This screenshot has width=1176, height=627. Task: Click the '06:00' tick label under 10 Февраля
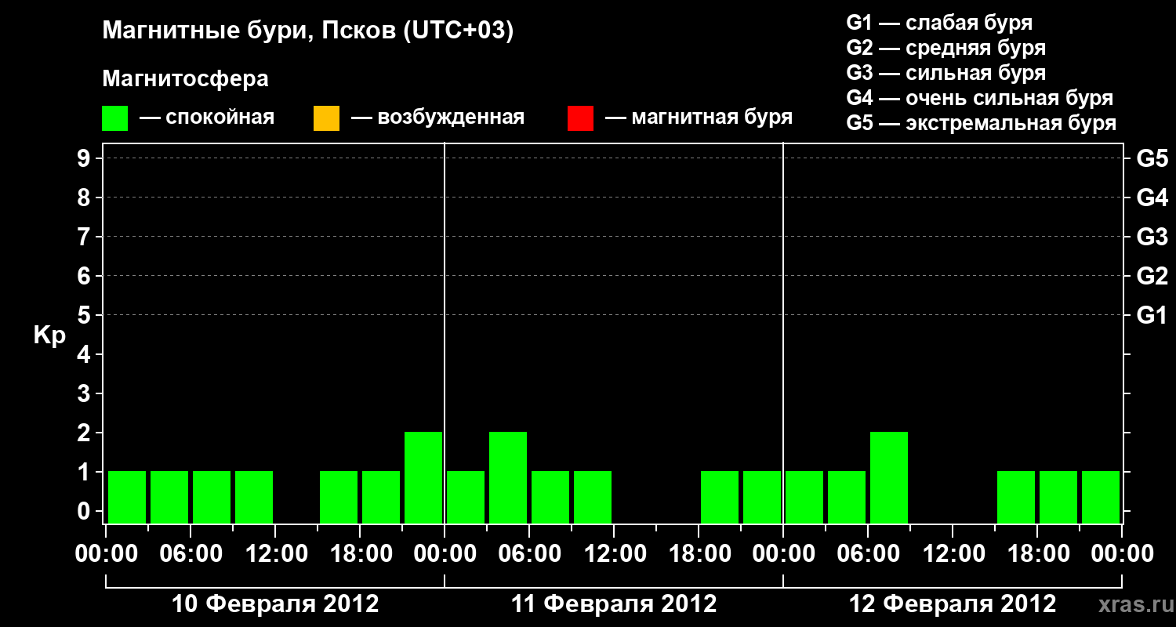point(191,555)
